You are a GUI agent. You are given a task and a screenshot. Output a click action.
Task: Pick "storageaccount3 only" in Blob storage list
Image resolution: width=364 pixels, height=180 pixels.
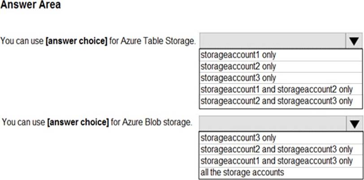tap(238, 137)
